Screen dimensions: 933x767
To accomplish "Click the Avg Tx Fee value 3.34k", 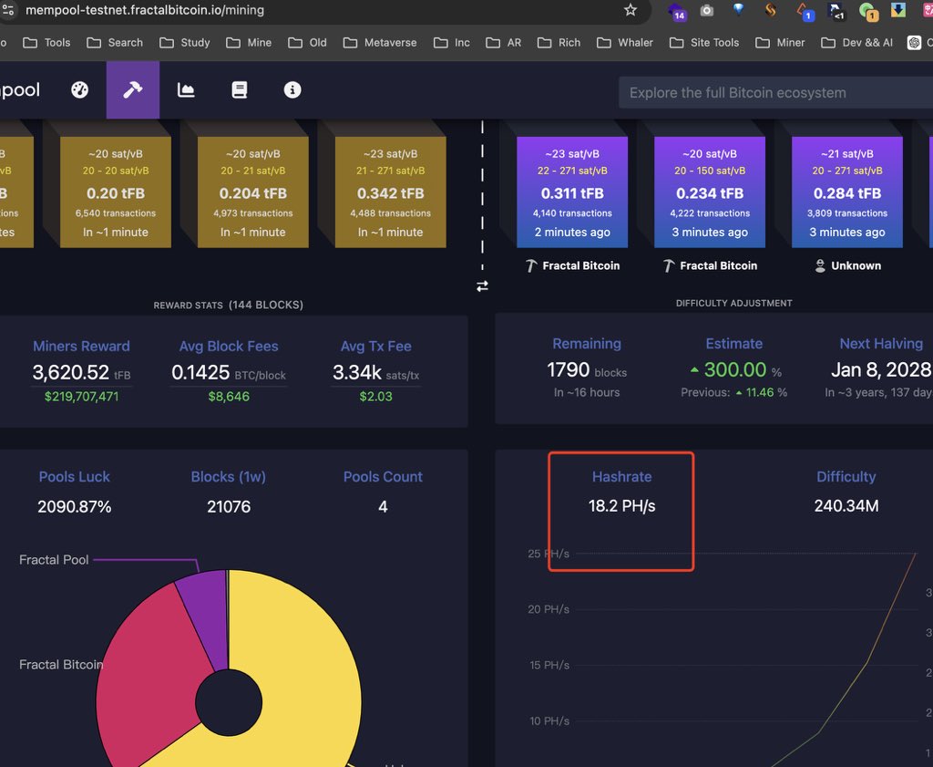I will click(x=356, y=372).
